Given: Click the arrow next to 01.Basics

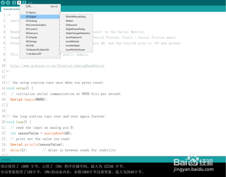Looking at the screenshot, I should pos(59,13).
